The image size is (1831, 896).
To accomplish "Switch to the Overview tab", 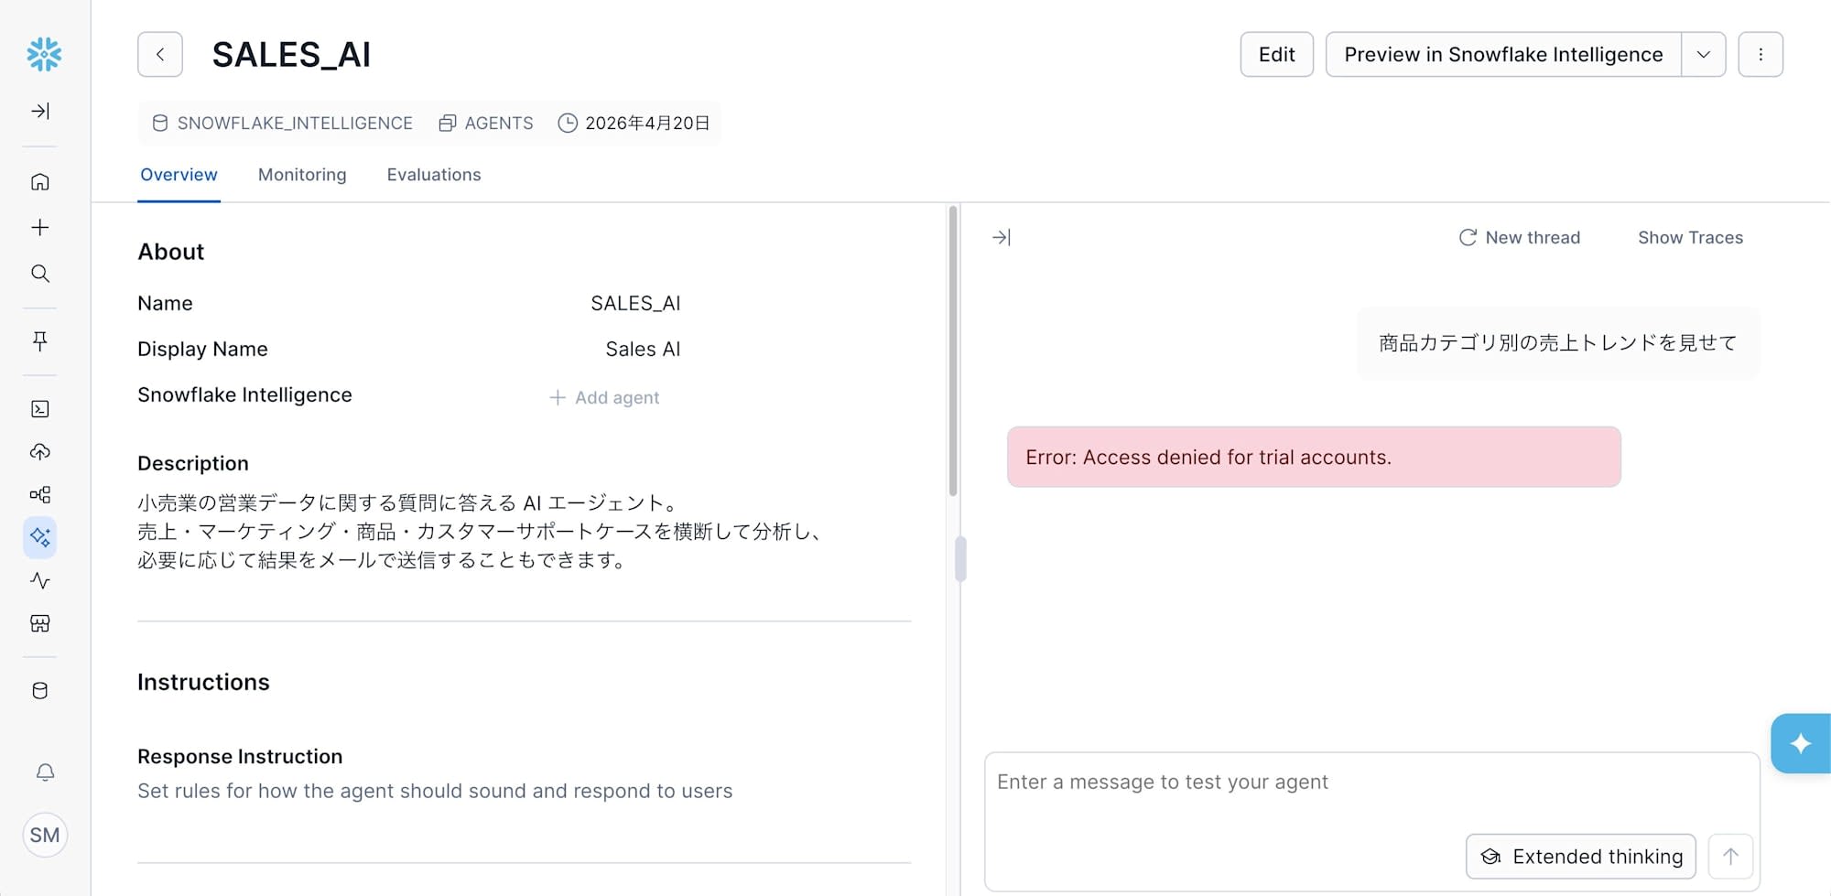I will 179,175.
